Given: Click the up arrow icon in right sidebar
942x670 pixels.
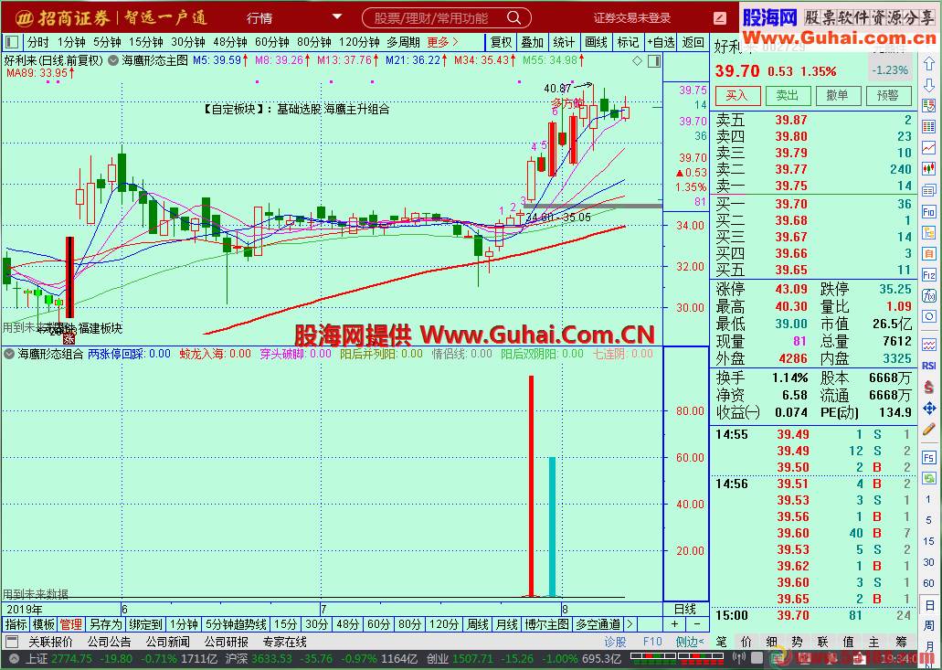Looking at the screenshot, I should pos(929,63).
